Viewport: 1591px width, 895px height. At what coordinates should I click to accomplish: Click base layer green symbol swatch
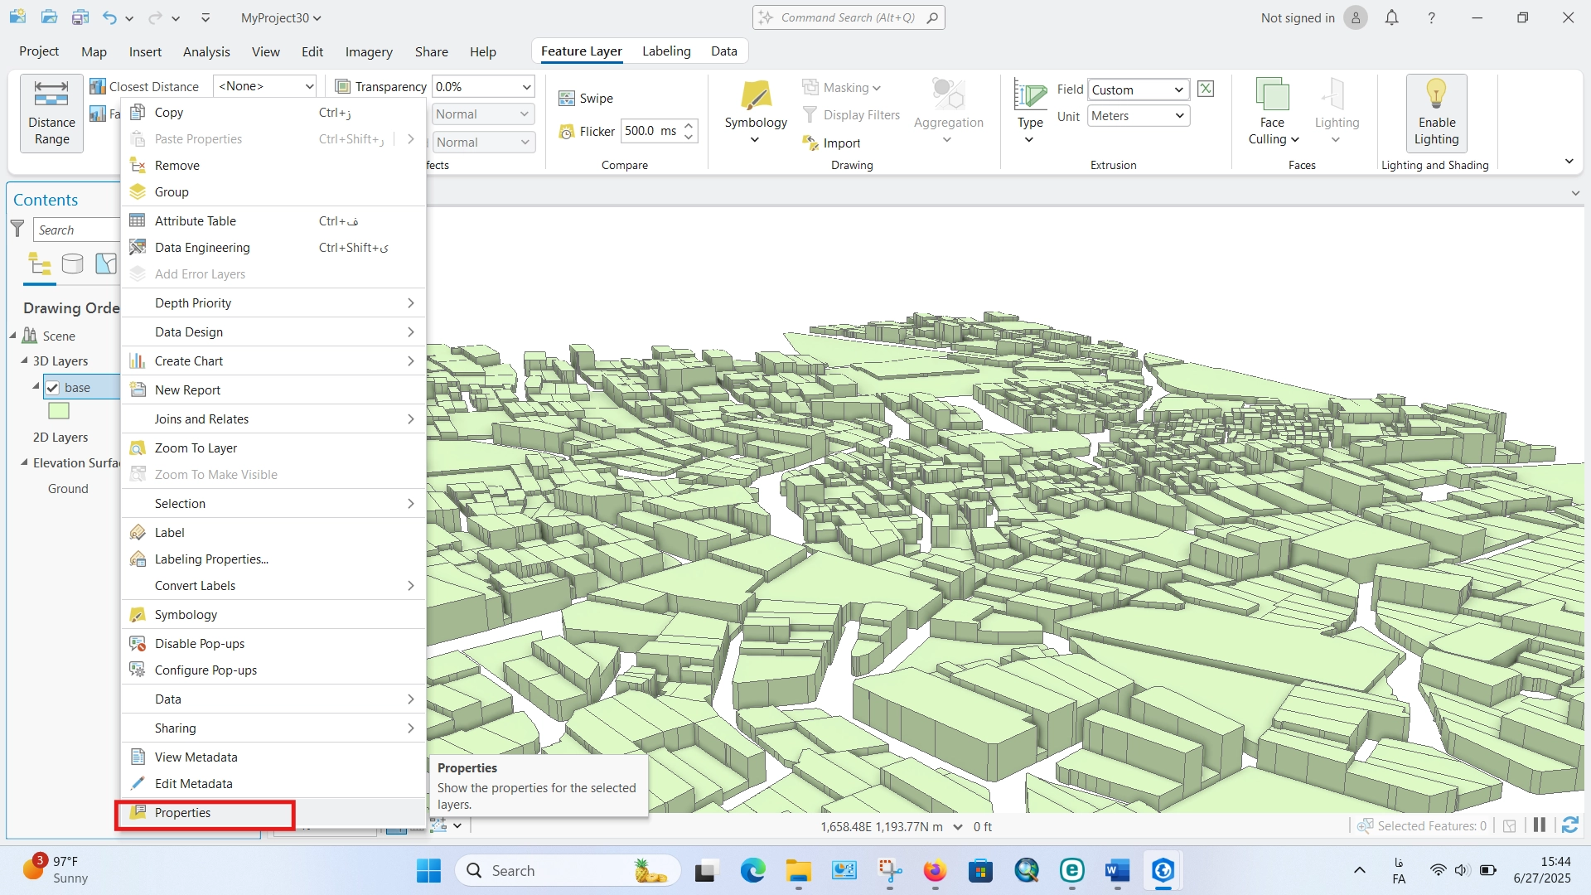[x=59, y=411]
